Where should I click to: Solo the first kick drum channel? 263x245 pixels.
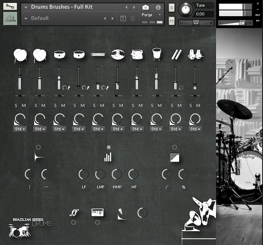[x=16, y=105]
